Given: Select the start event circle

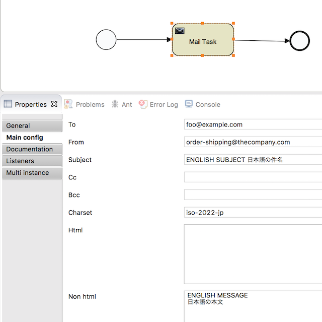Looking at the screenshot, I should [x=106, y=40].
